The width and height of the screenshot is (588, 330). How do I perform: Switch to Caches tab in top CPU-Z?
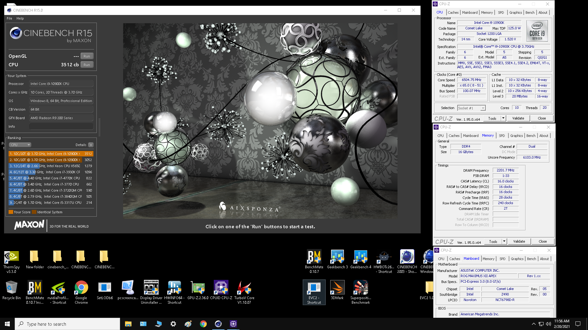click(453, 13)
